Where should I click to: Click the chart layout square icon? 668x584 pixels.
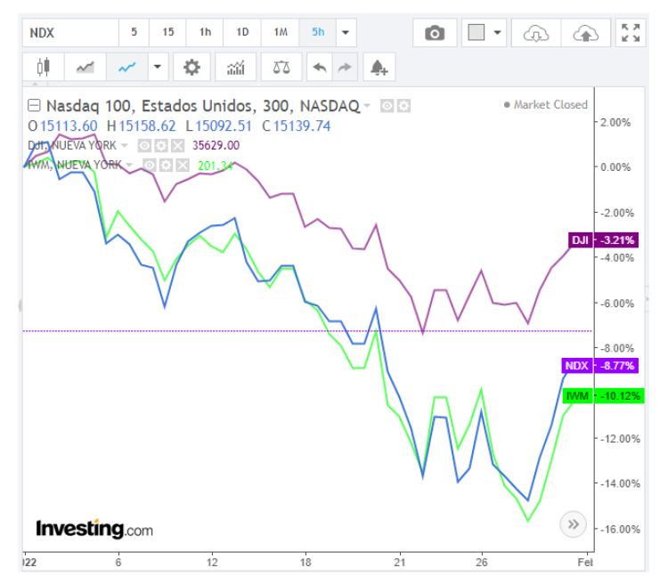coord(477,32)
